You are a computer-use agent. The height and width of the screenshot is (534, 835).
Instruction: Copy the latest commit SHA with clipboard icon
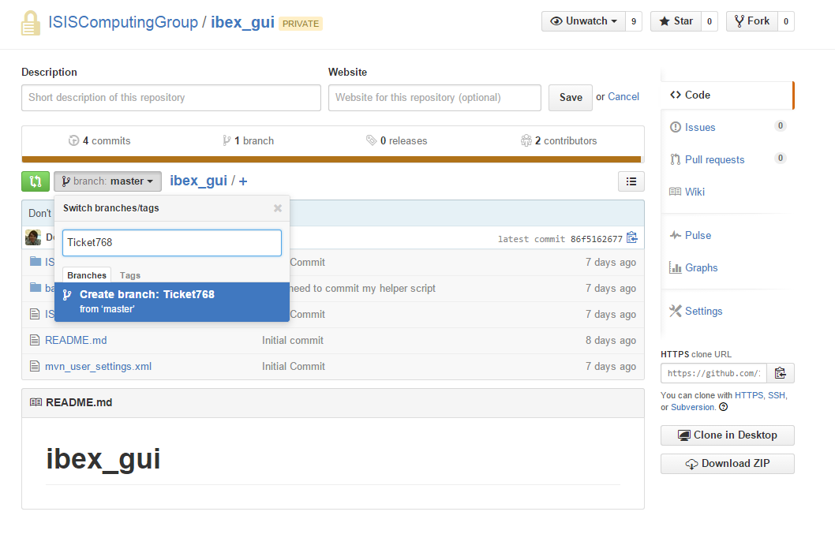632,237
